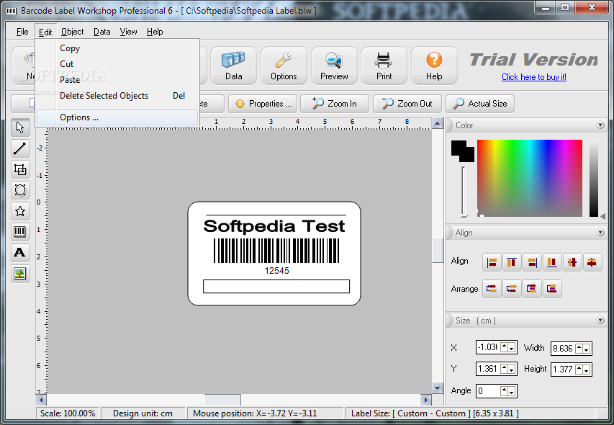Align selected objects to right edge
The width and height of the screenshot is (614, 425).
click(532, 262)
